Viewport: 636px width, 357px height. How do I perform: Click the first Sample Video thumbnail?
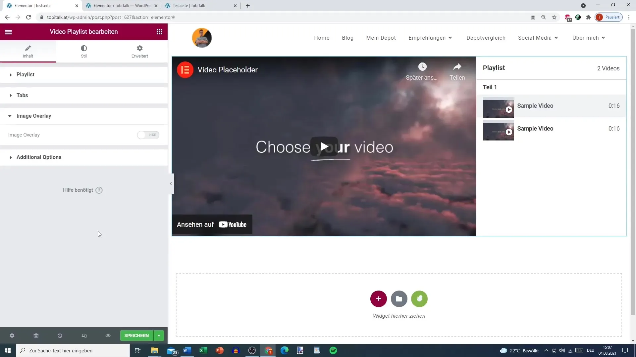pos(499,108)
